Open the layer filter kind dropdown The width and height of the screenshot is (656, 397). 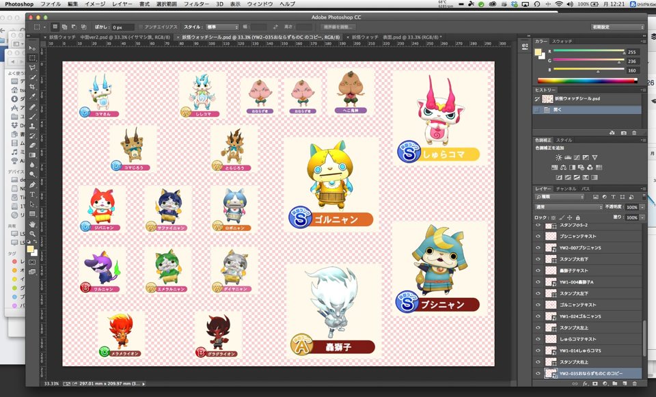tap(560, 197)
